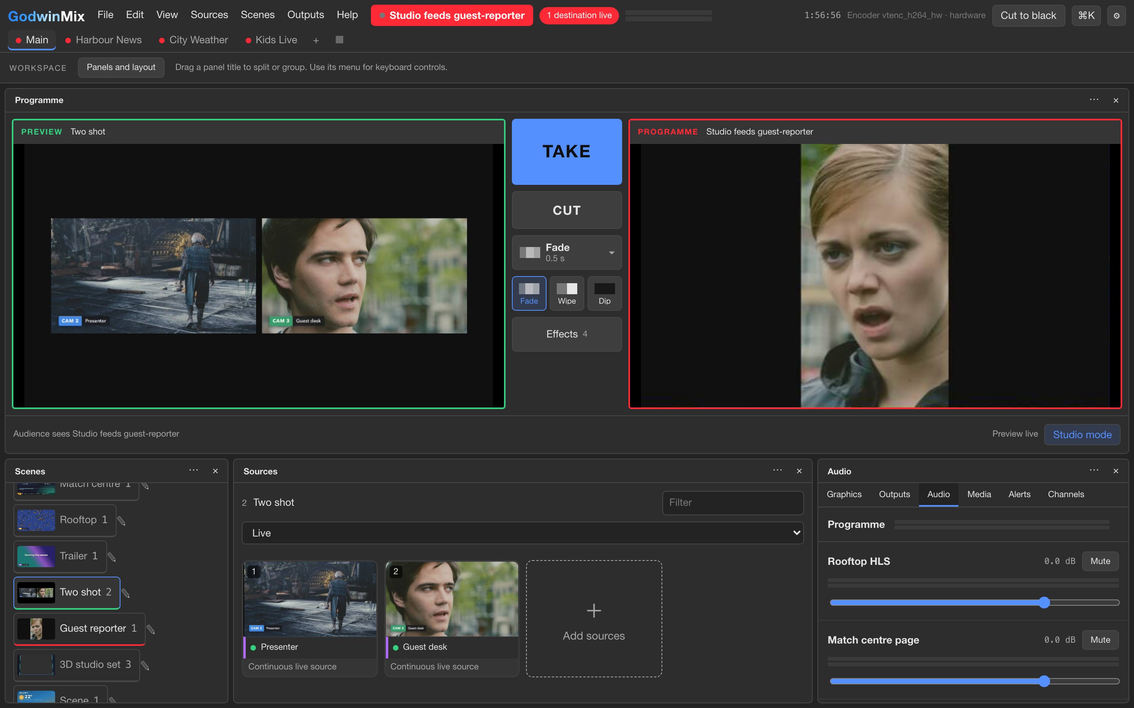Open the Sources menu
1134x708 pixels.
(x=209, y=15)
